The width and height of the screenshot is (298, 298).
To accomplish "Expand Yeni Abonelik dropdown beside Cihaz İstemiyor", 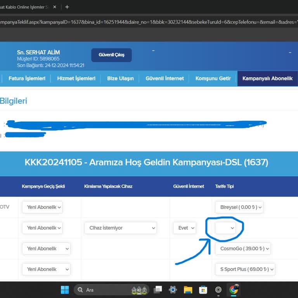I will tap(42, 228).
